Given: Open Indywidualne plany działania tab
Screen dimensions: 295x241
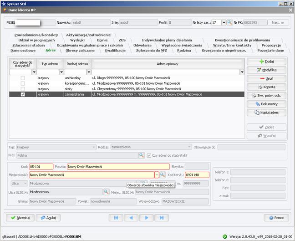Looking at the screenshot, I should point(167,40).
